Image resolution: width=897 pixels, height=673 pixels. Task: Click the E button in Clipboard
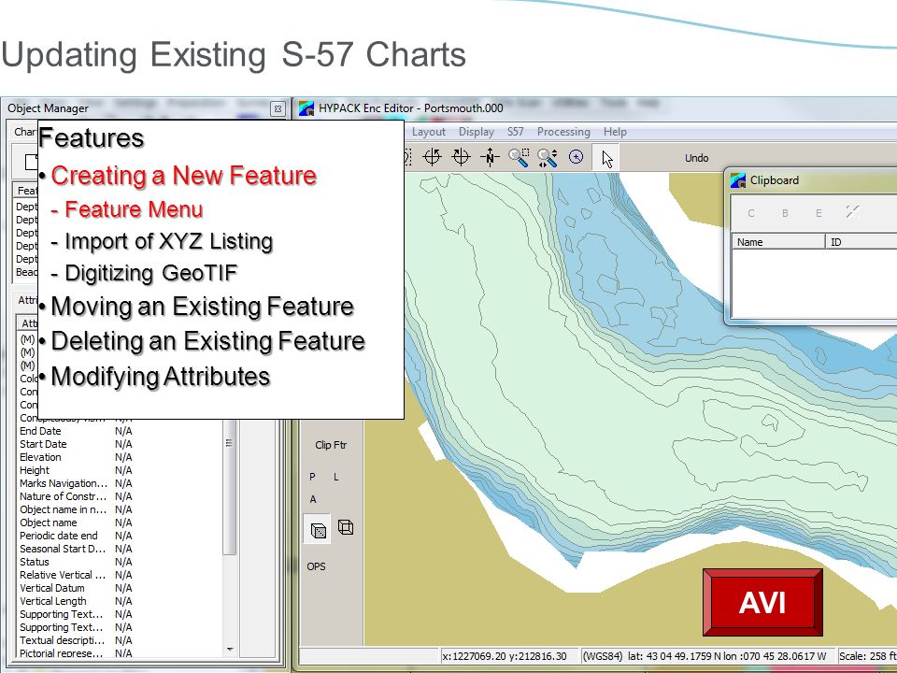tap(819, 213)
